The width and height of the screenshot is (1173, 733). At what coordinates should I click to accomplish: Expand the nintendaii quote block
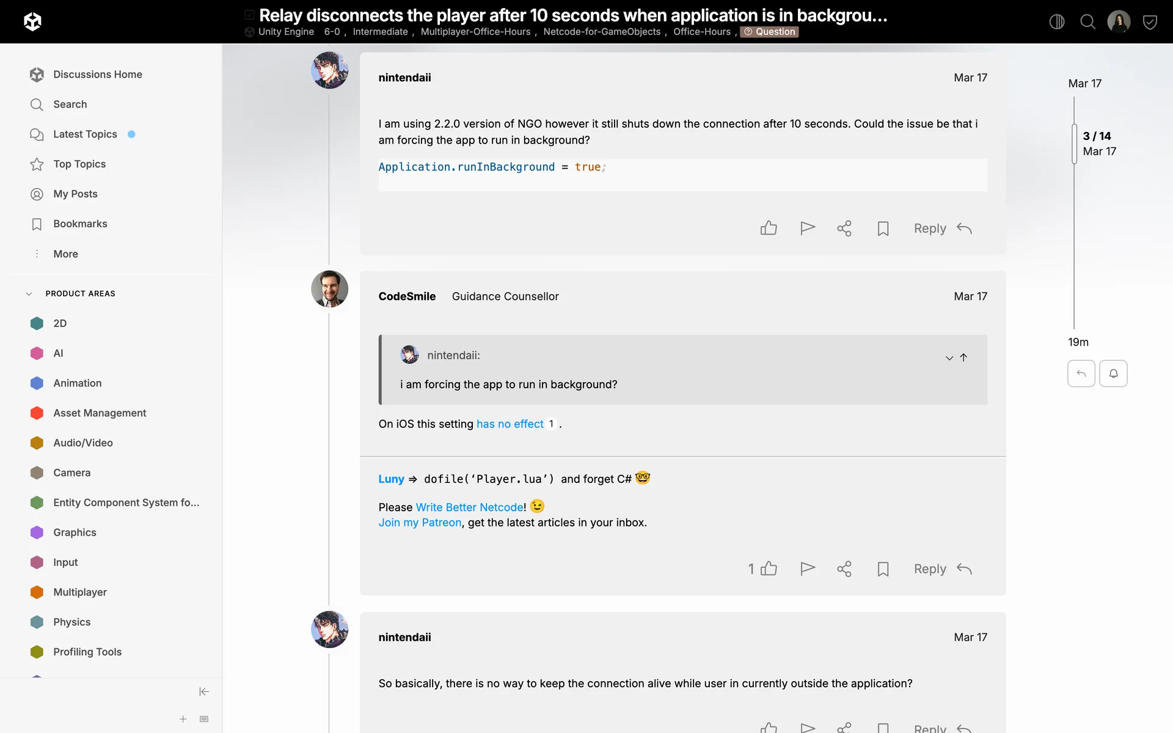click(x=949, y=358)
